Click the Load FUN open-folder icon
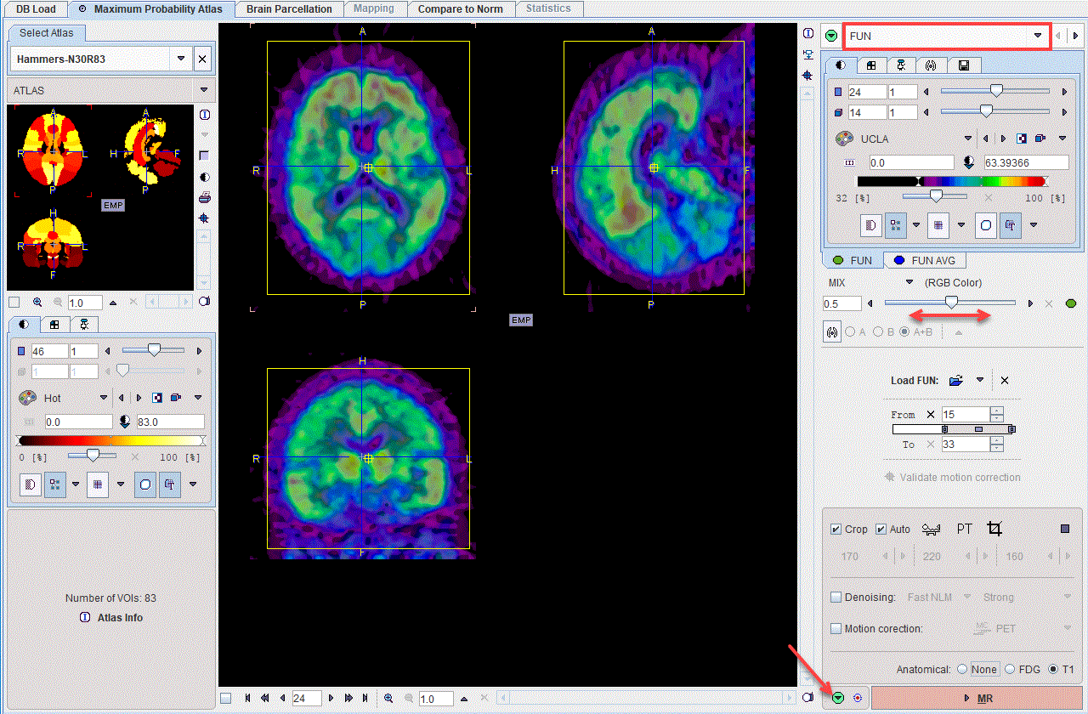The image size is (1088, 714). (956, 381)
